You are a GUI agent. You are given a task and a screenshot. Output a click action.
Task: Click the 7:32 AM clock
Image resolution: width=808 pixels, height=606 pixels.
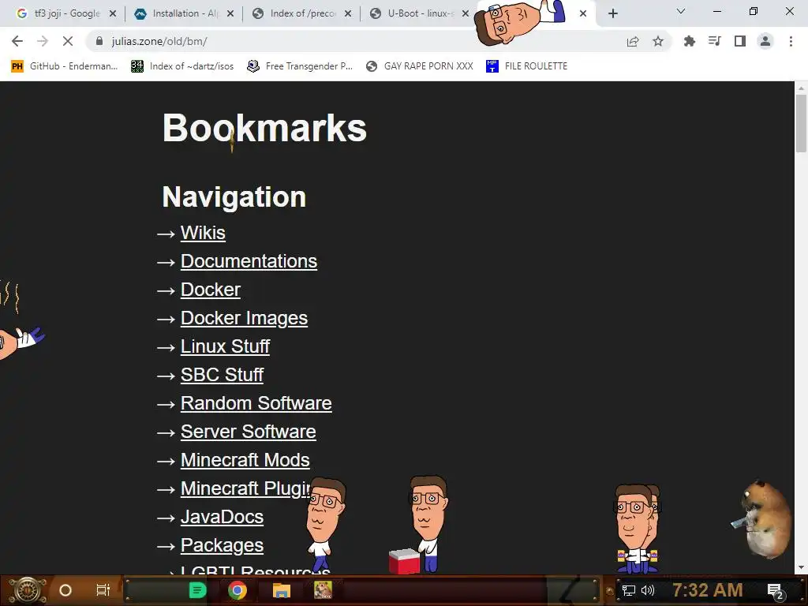click(x=708, y=590)
